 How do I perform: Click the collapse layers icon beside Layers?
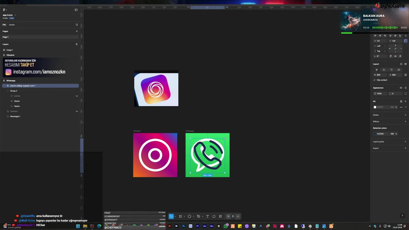point(77,44)
